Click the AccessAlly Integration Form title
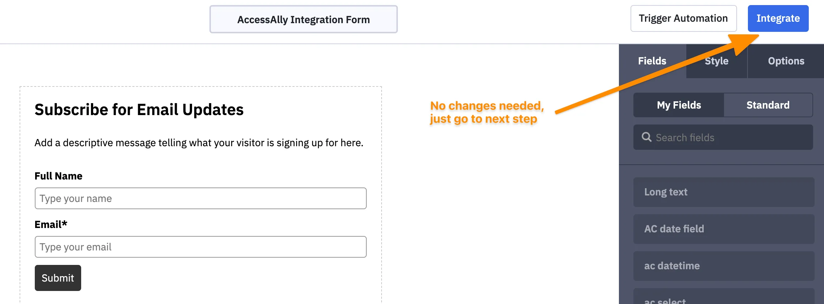Image resolution: width=824 pixels, height=304 pixels. [303, 20]
